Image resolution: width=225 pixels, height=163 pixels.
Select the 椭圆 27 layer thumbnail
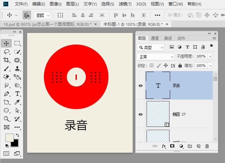point(158,114)
